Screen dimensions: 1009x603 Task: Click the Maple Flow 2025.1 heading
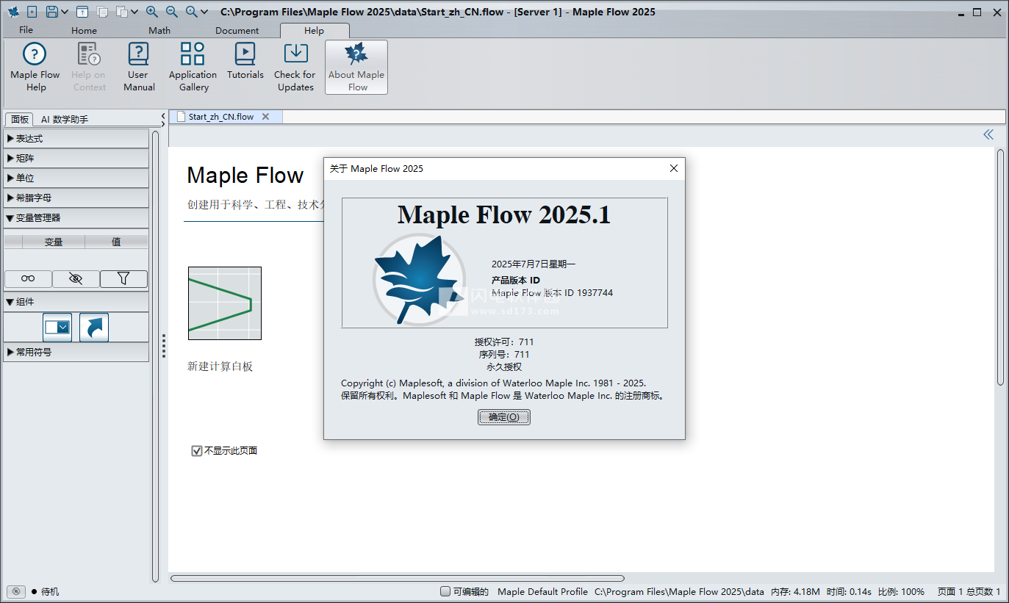point(504,214)
